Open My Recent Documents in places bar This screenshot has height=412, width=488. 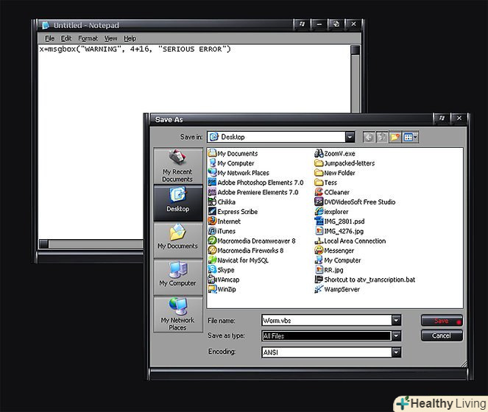point(177,166)
